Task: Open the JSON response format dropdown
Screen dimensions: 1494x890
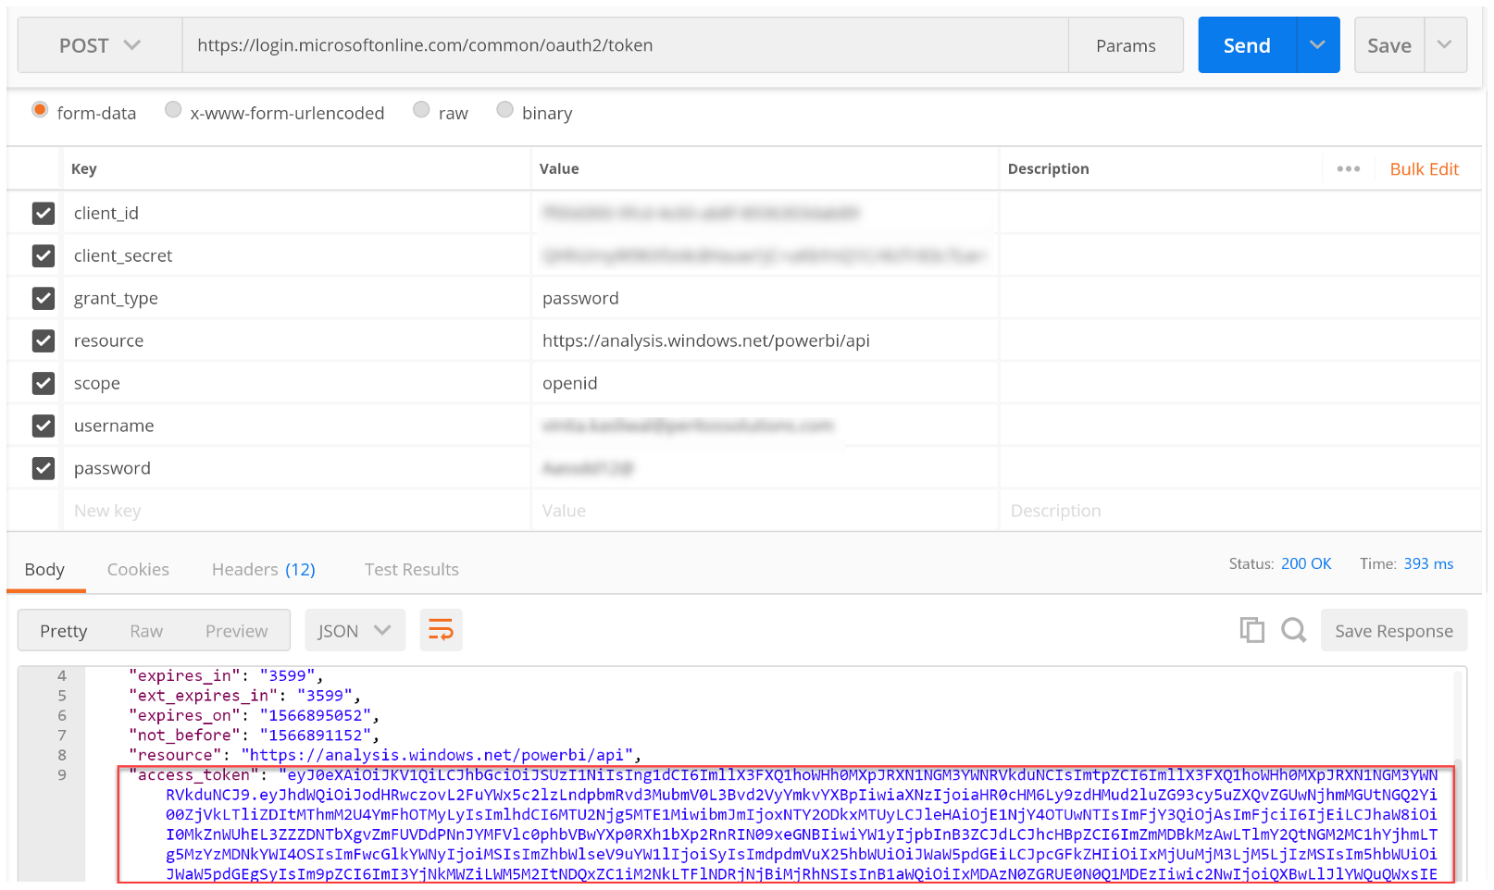Action: (355, 630)
